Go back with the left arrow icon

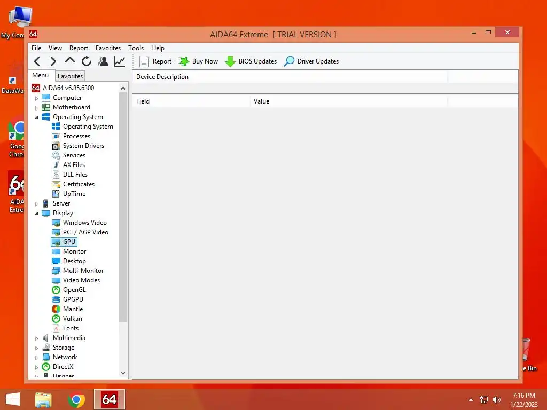[x=37, y=61]
